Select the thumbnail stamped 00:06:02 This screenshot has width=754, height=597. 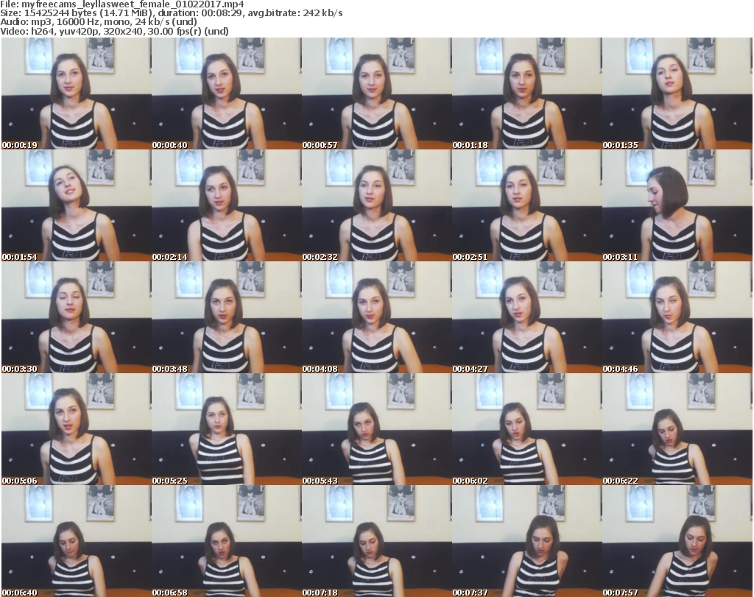526,429
